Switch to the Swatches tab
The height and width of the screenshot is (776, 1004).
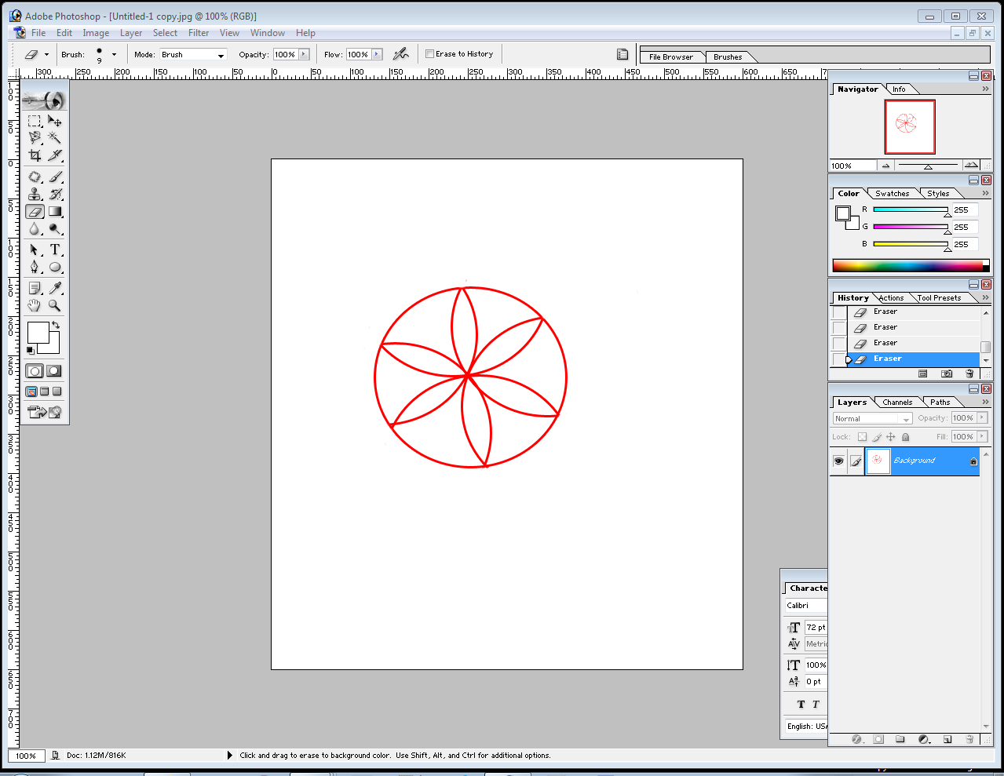point(892,194)
